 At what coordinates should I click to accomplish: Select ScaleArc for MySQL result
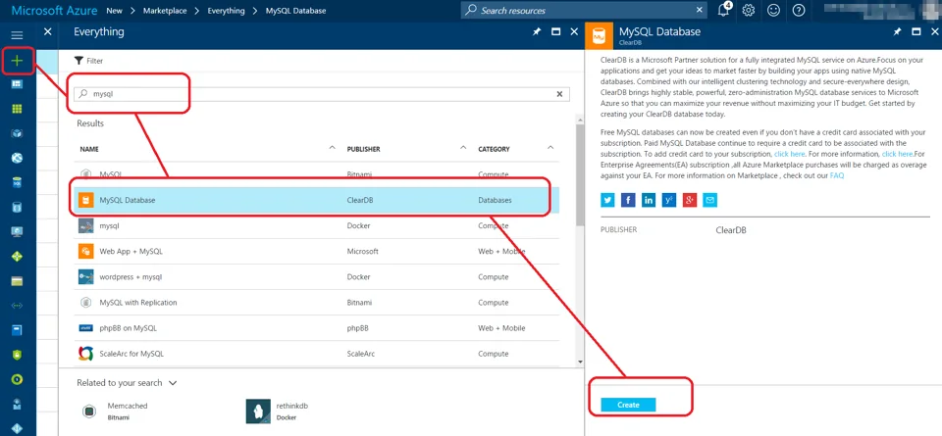tap(318, 354)
